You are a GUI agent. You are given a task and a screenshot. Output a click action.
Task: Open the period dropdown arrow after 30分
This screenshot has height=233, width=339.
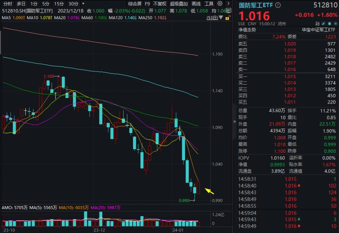(83, 3)
